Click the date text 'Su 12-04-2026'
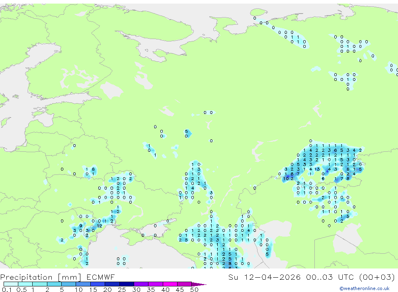Screen dimensions: 398x292 [264, 277]
